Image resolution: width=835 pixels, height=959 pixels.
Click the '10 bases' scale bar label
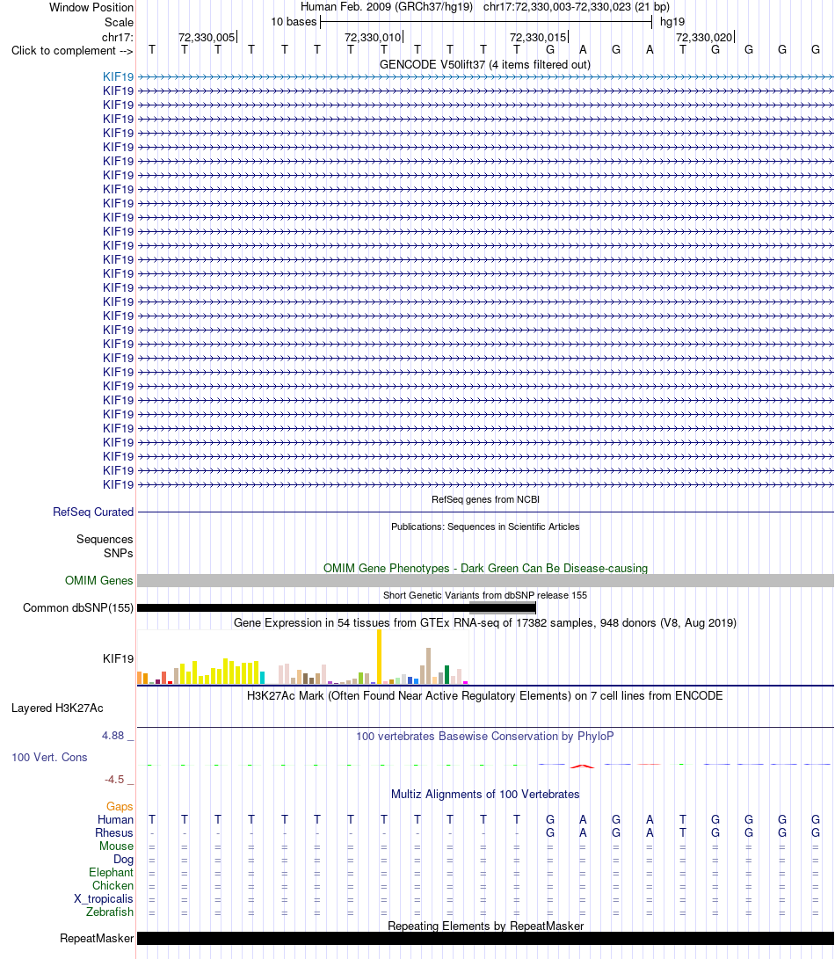point(294,22)
